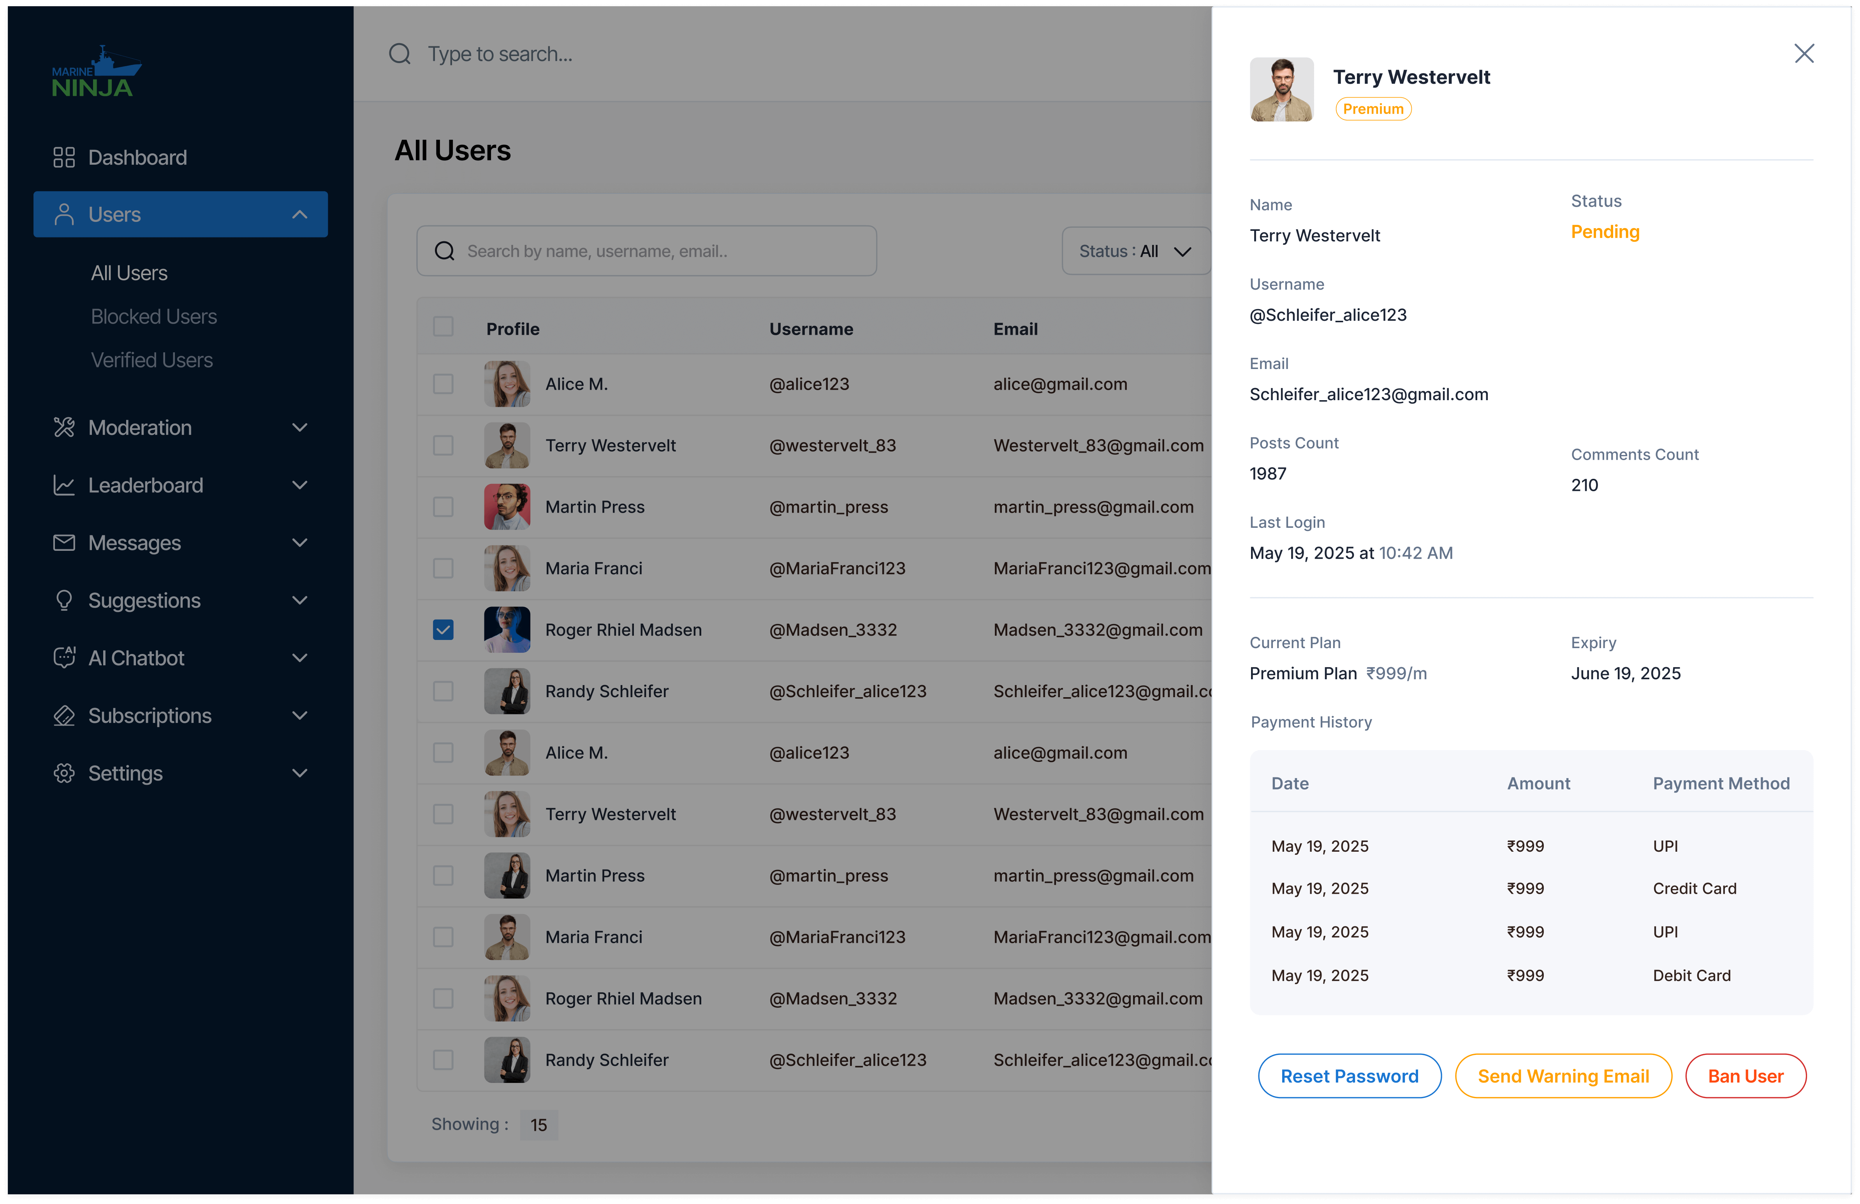Screen dimensions: 1860x1204
Task: Open the Status: All dropdown
Action: [x=1135, y=251]
